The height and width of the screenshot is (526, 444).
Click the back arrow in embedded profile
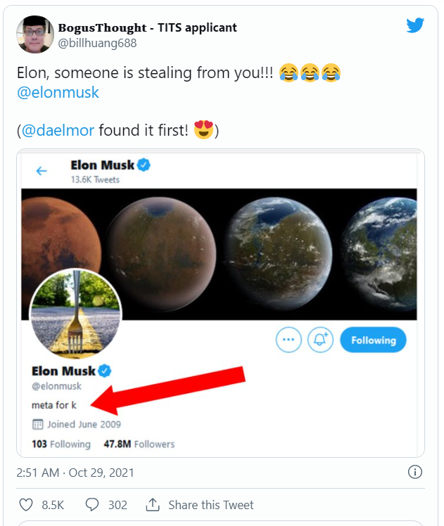click(x=42, y=171)
